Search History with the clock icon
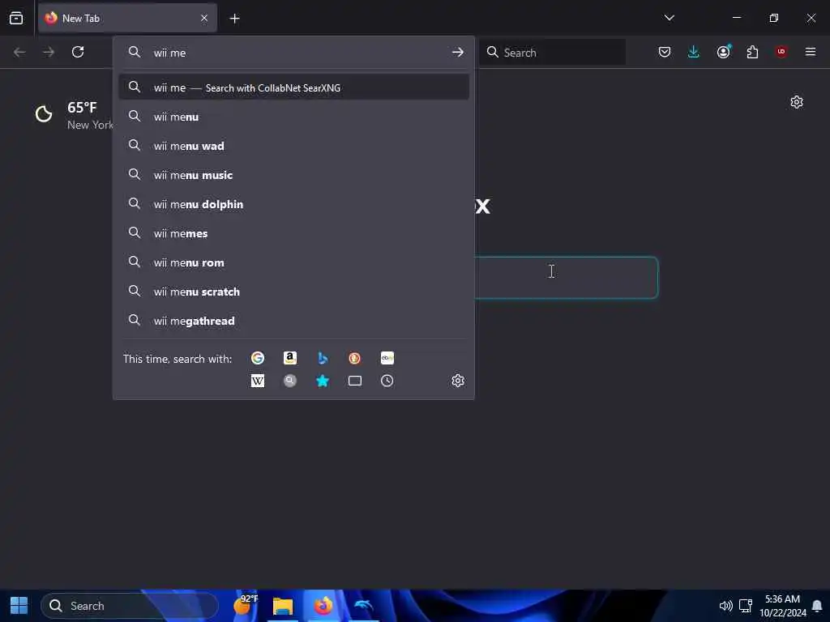Image resolution: width=830 pixels, height=622 pixels. point(387,381)
